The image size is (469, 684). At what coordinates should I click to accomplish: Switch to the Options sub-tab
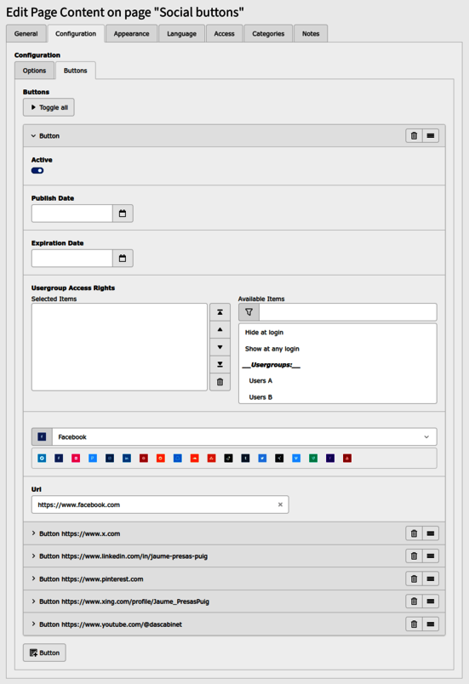[x=34, y=71]
